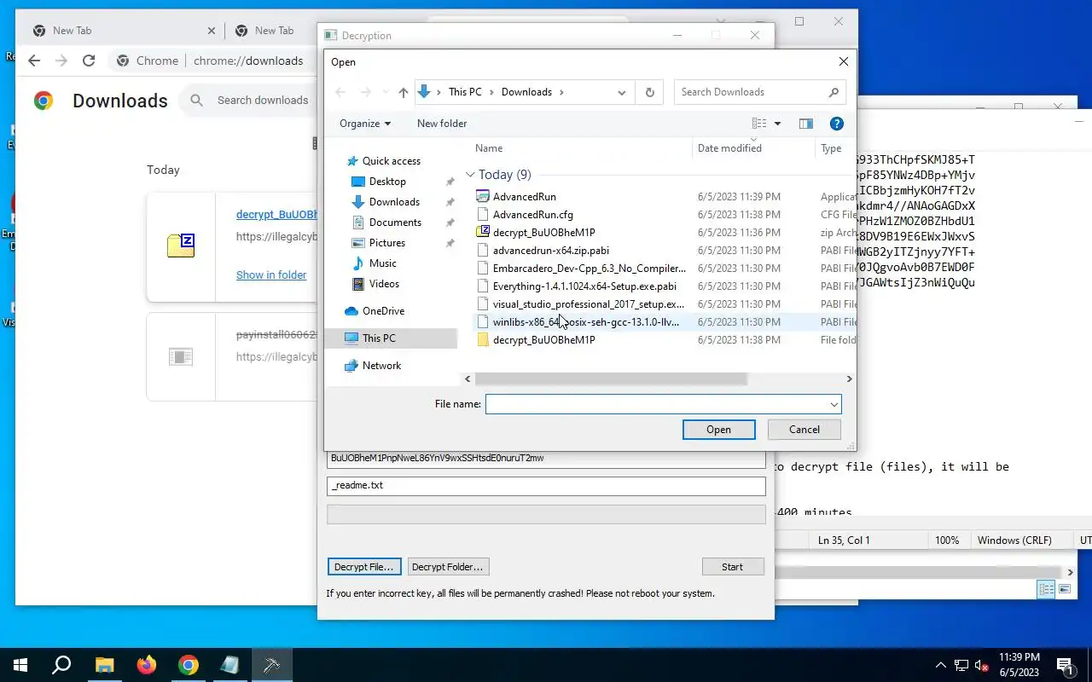Open the Windows Start menu

[x=20, y=665]
